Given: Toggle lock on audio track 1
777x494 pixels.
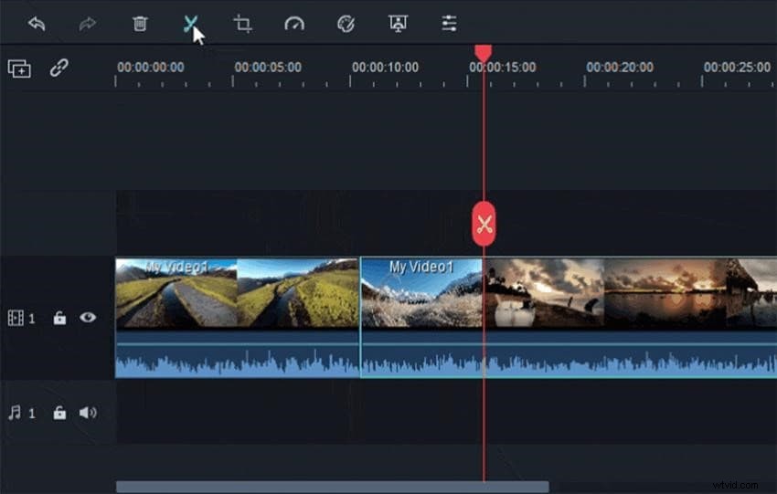Looking at the screenshot, I should (59, 413).
